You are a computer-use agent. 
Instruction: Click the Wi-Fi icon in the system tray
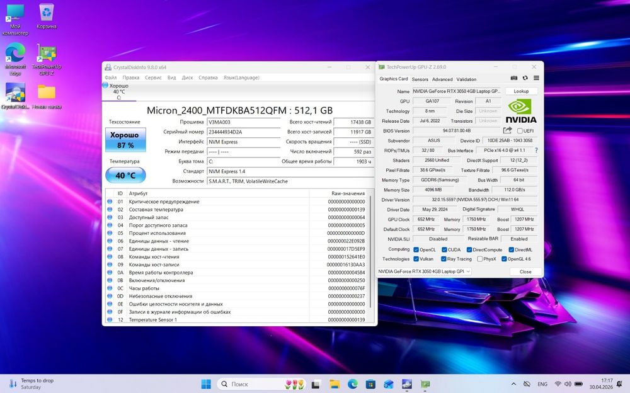click(558, 384)
